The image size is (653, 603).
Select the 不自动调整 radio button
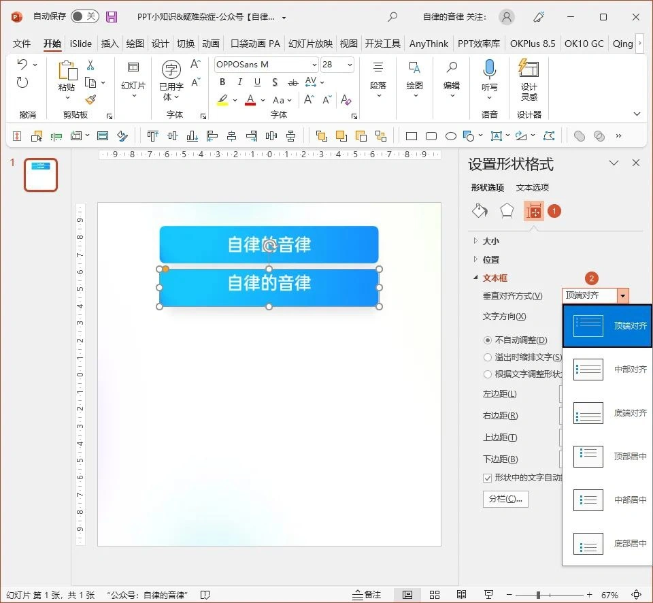(x=487, y=340)
